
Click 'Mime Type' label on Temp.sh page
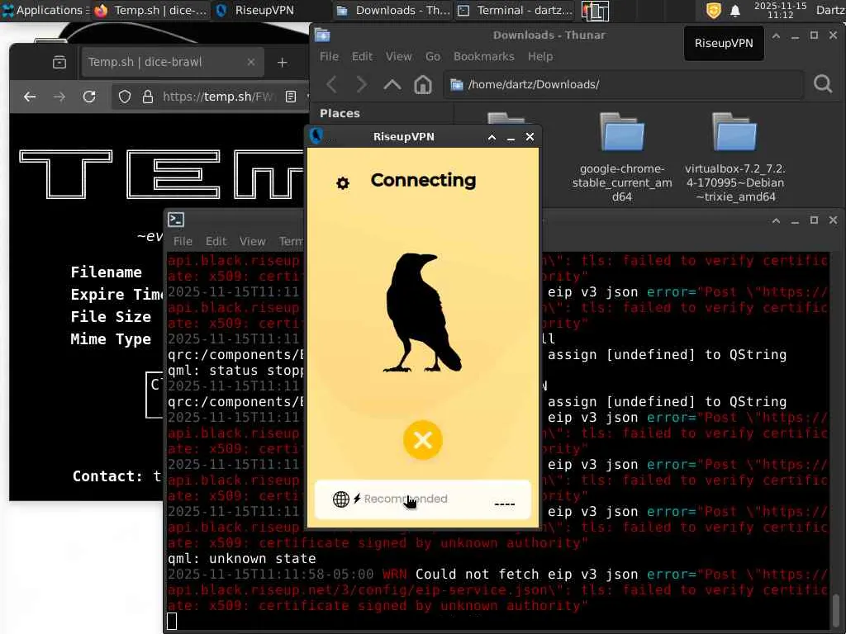tap(111, 339)
